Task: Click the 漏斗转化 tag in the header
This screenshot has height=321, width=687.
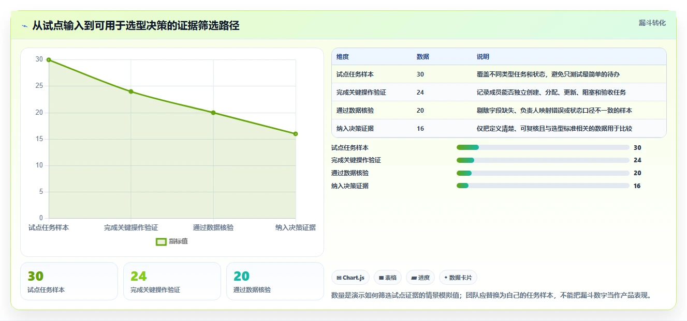Action: pyautogui.click(x=652, y=23)
